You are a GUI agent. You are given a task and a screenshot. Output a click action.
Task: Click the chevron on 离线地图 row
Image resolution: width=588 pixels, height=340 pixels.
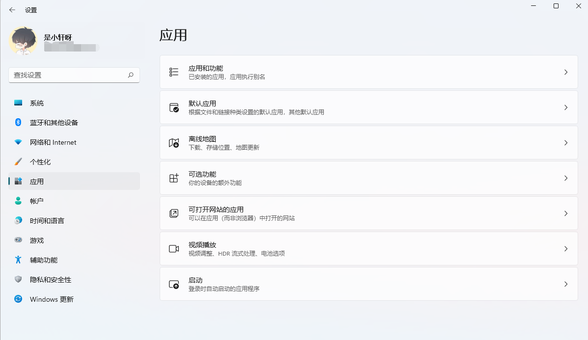click(566, 143)
